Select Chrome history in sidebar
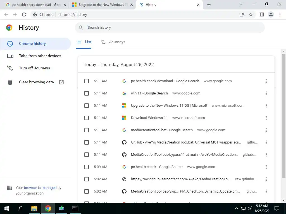This screenshot has width=286, height=214. [35, 44]
